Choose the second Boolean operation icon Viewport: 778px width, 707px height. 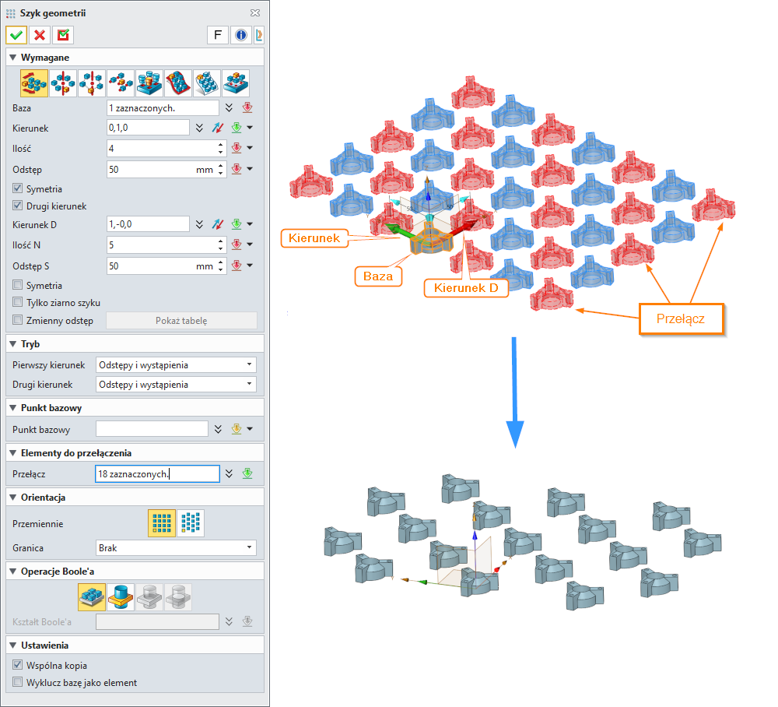point(120,597)
